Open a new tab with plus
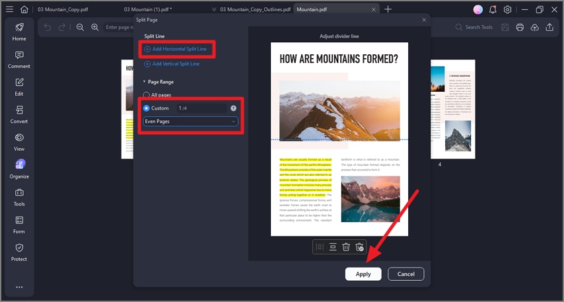This screenshot has height=302, width=564. coord(388,9)
